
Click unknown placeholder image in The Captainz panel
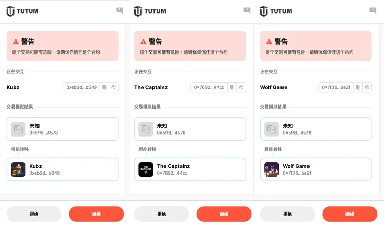tap(146, 129)
